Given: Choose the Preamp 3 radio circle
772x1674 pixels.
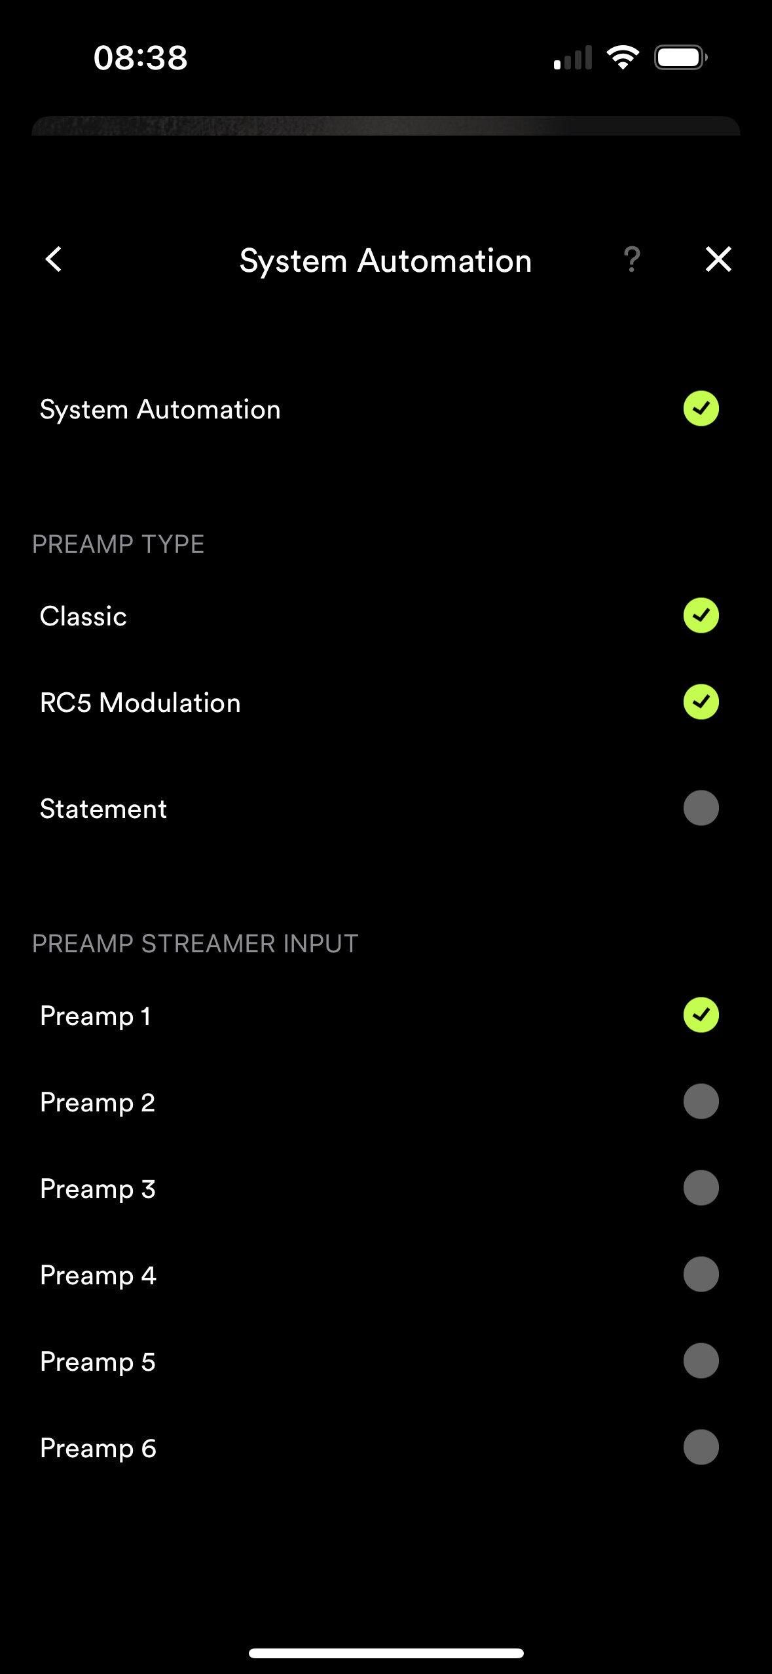Looking at the screenshot, I should pos(701,1188).
